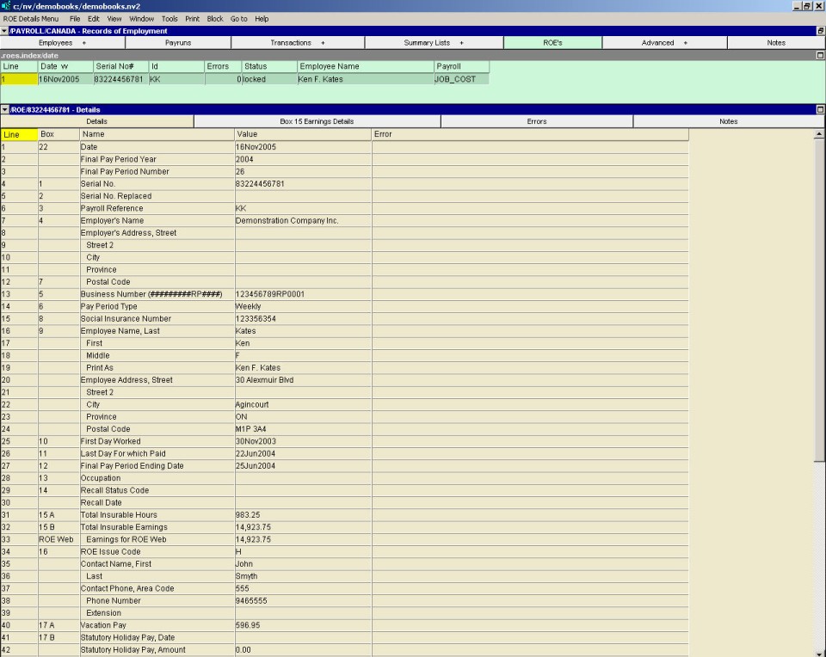Open the top-level Notes section
Viewport: 826px width, 657px height.
pos(775,42)
